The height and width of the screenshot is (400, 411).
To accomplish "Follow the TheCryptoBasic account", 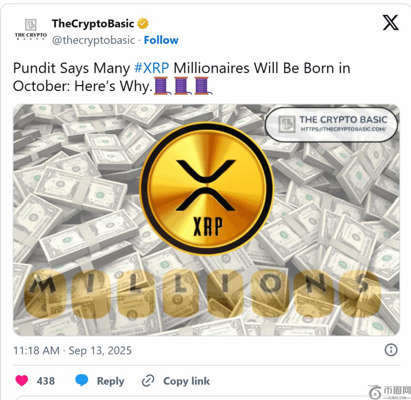I will click(x=161, y=40).
